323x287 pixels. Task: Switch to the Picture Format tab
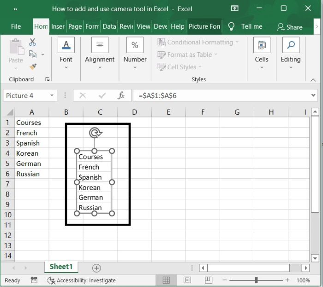[204, 27]
